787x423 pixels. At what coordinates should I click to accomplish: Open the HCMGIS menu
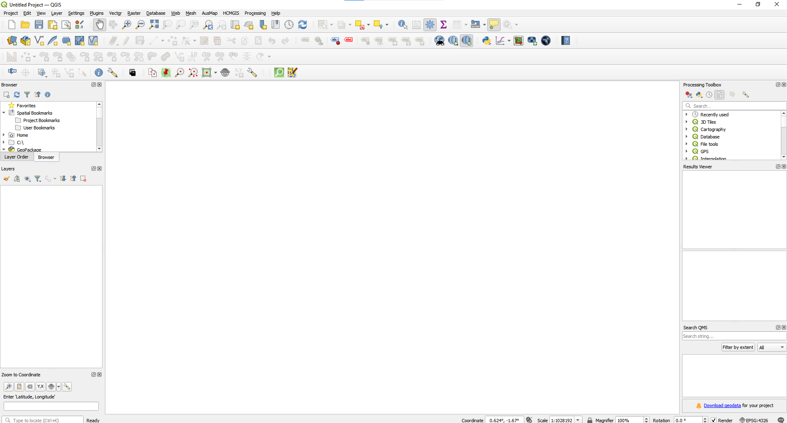click(231, 13)
